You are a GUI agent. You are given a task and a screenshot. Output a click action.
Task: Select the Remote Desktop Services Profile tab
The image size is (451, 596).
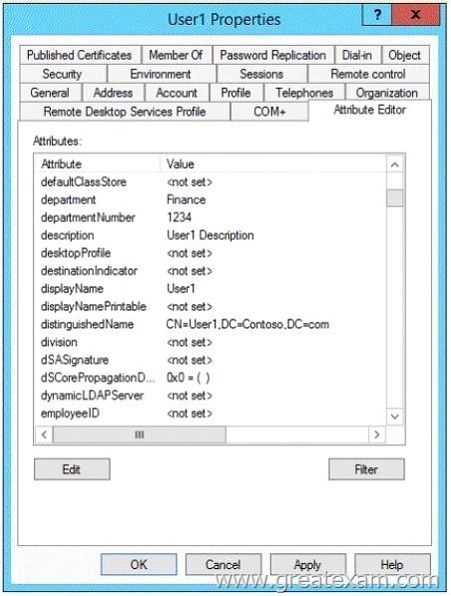pyautogui.click(x=125, y=112)
